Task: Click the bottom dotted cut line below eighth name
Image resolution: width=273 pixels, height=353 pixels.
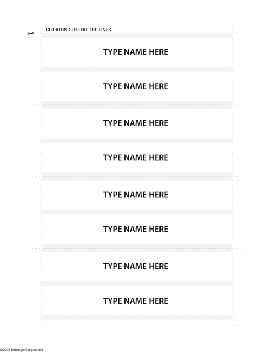Action: click(x=137, y=320)
